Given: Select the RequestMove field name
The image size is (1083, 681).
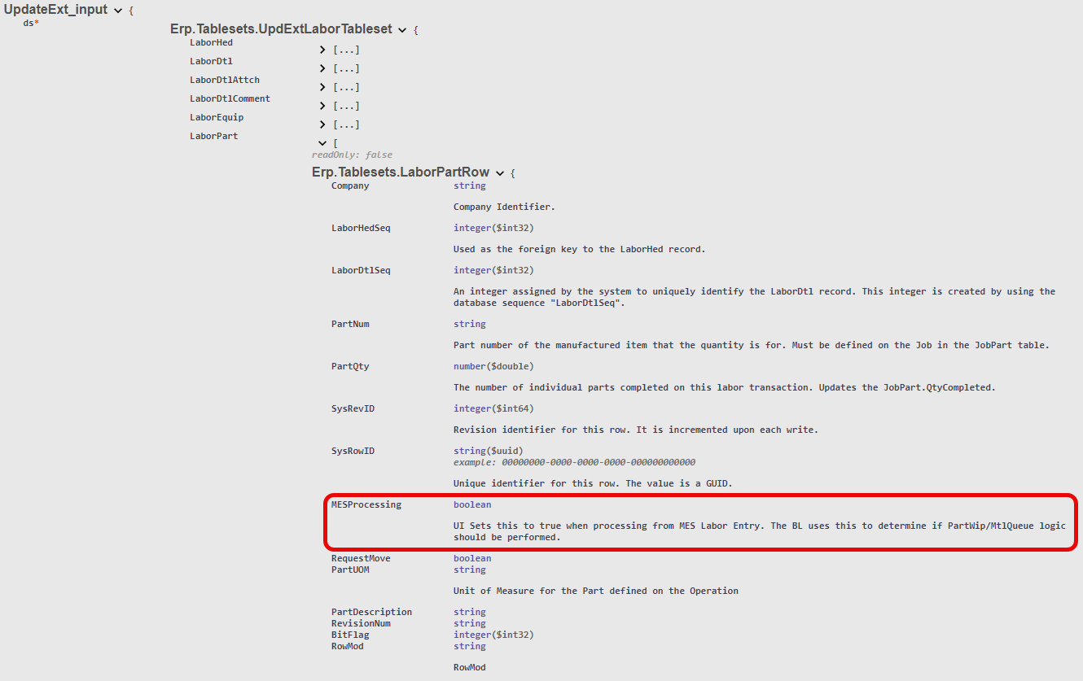Looking at the screenshot, I should point(361,558).
